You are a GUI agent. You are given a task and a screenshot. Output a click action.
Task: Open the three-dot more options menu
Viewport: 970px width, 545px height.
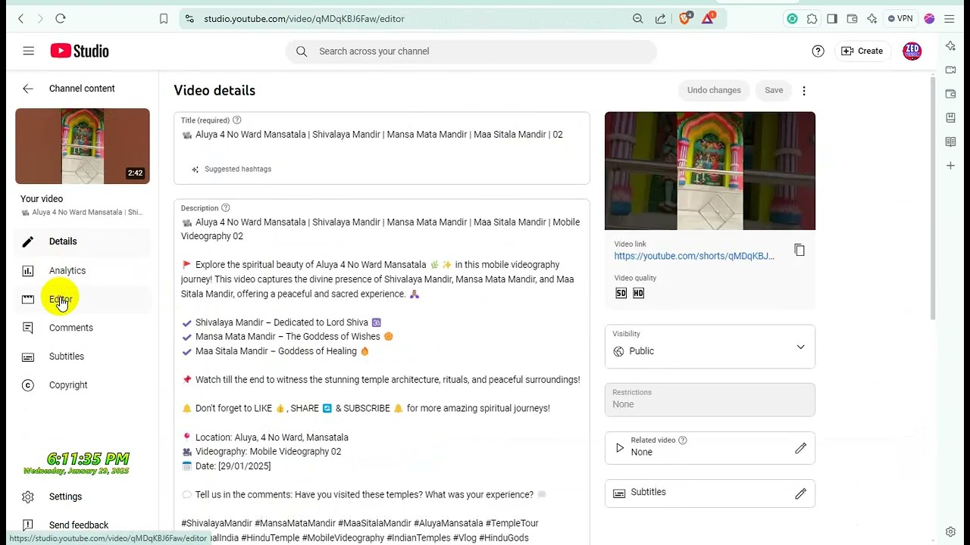point(804,91)
